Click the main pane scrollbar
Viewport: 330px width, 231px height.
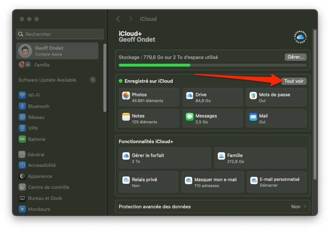point(315,105)
